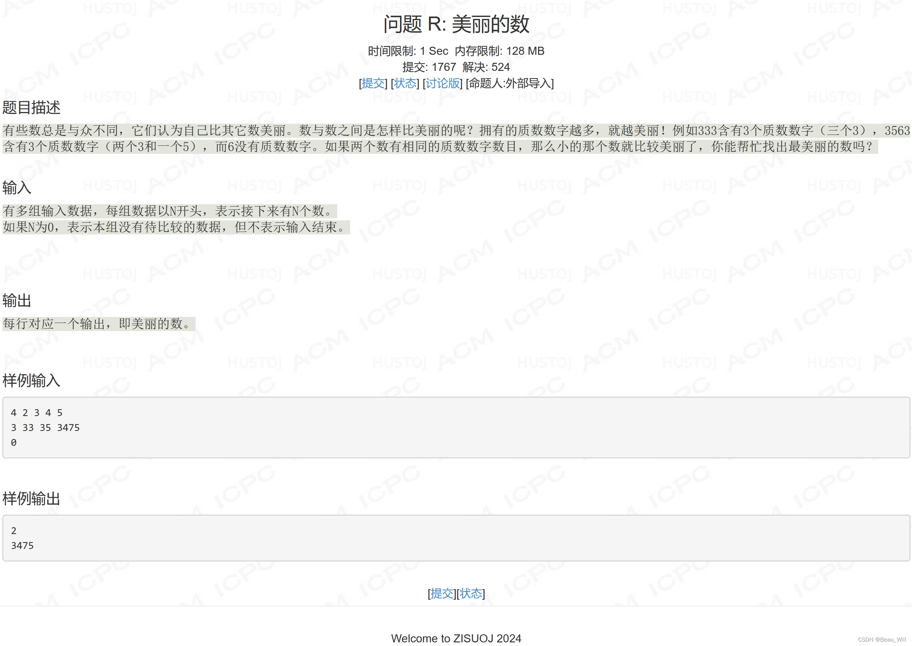Click the 样例输出 sample output heading

point(31,499)
